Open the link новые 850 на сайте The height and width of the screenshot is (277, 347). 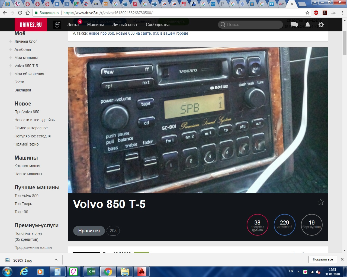point(133,33)
